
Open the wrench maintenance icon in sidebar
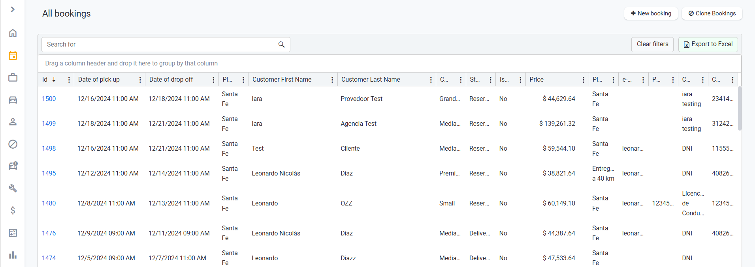tap(13, 188)
